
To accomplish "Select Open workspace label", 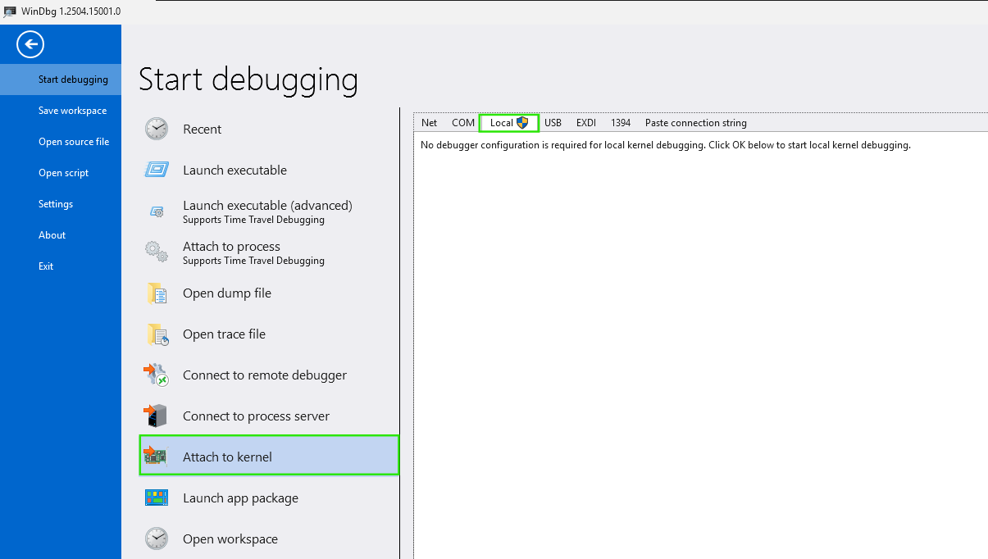I will point(230,539).
